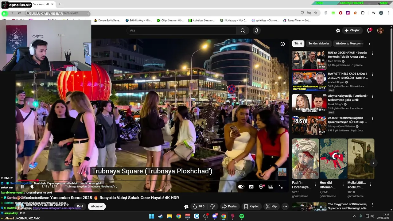Viewport: 393px width, 221px height.
Task: Save the video with Kaydet
Action: coord(251,206)
